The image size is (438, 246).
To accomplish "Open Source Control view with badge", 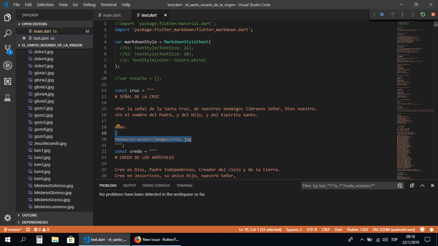I will pyautogui.click(x=8, y=49).
